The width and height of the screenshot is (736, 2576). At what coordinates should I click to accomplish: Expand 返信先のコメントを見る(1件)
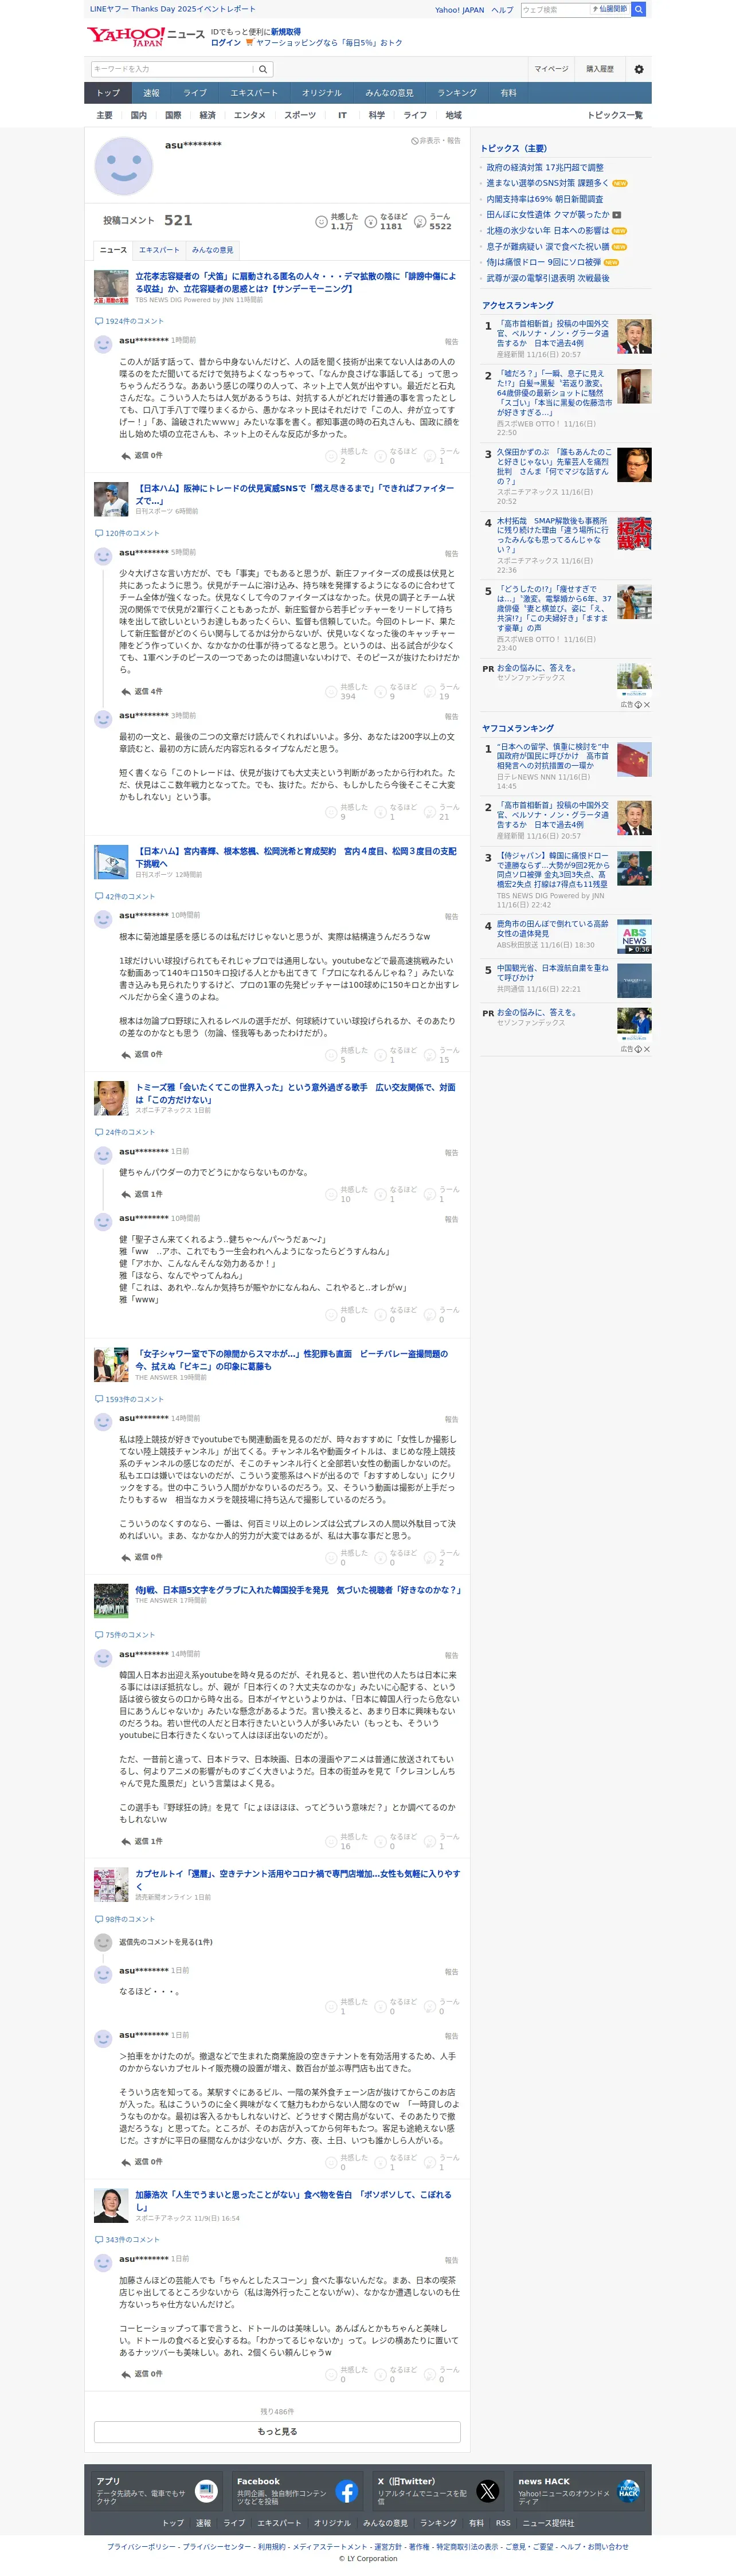pyautogui.click(x=165, y=1942)
